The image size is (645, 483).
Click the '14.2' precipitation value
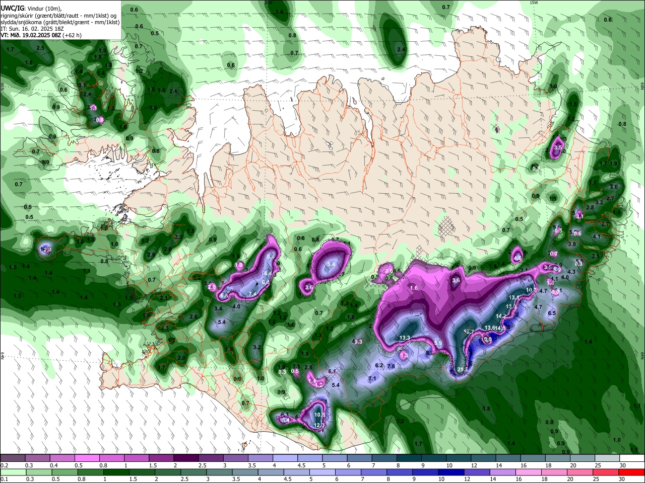coord(501,316)
